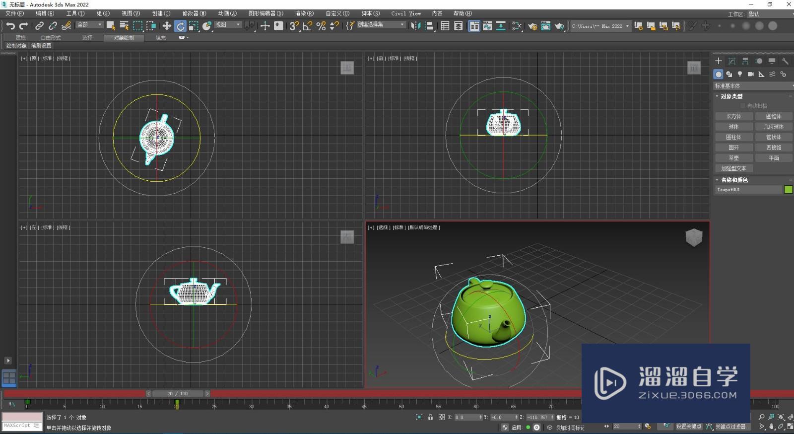794x434 pixels.
Task: Open the 文件(F) menu
Action: (14, 13)
